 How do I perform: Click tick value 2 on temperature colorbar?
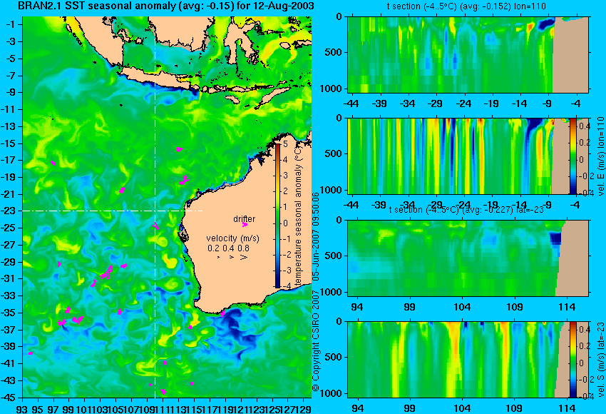coord(285,191)
